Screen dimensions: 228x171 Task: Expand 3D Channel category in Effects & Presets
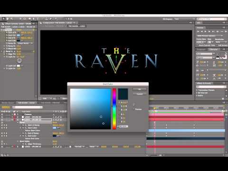(x=197, y=93)
